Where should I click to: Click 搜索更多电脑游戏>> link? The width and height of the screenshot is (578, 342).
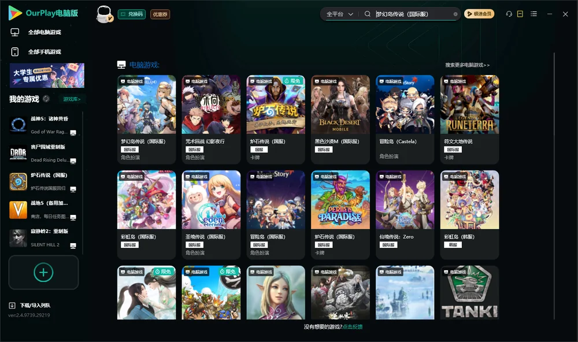tap(467, 65)
